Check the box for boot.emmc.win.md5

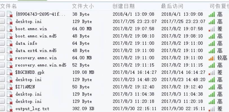(2, 36)
